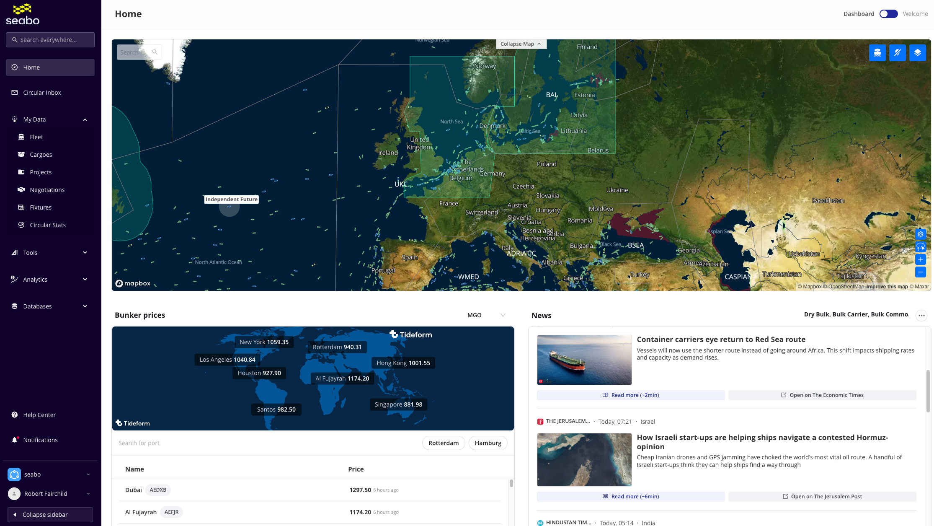Screen dimensions: 934x526
Task: Open on The Jerusalem Post
Action: point(822,497)
